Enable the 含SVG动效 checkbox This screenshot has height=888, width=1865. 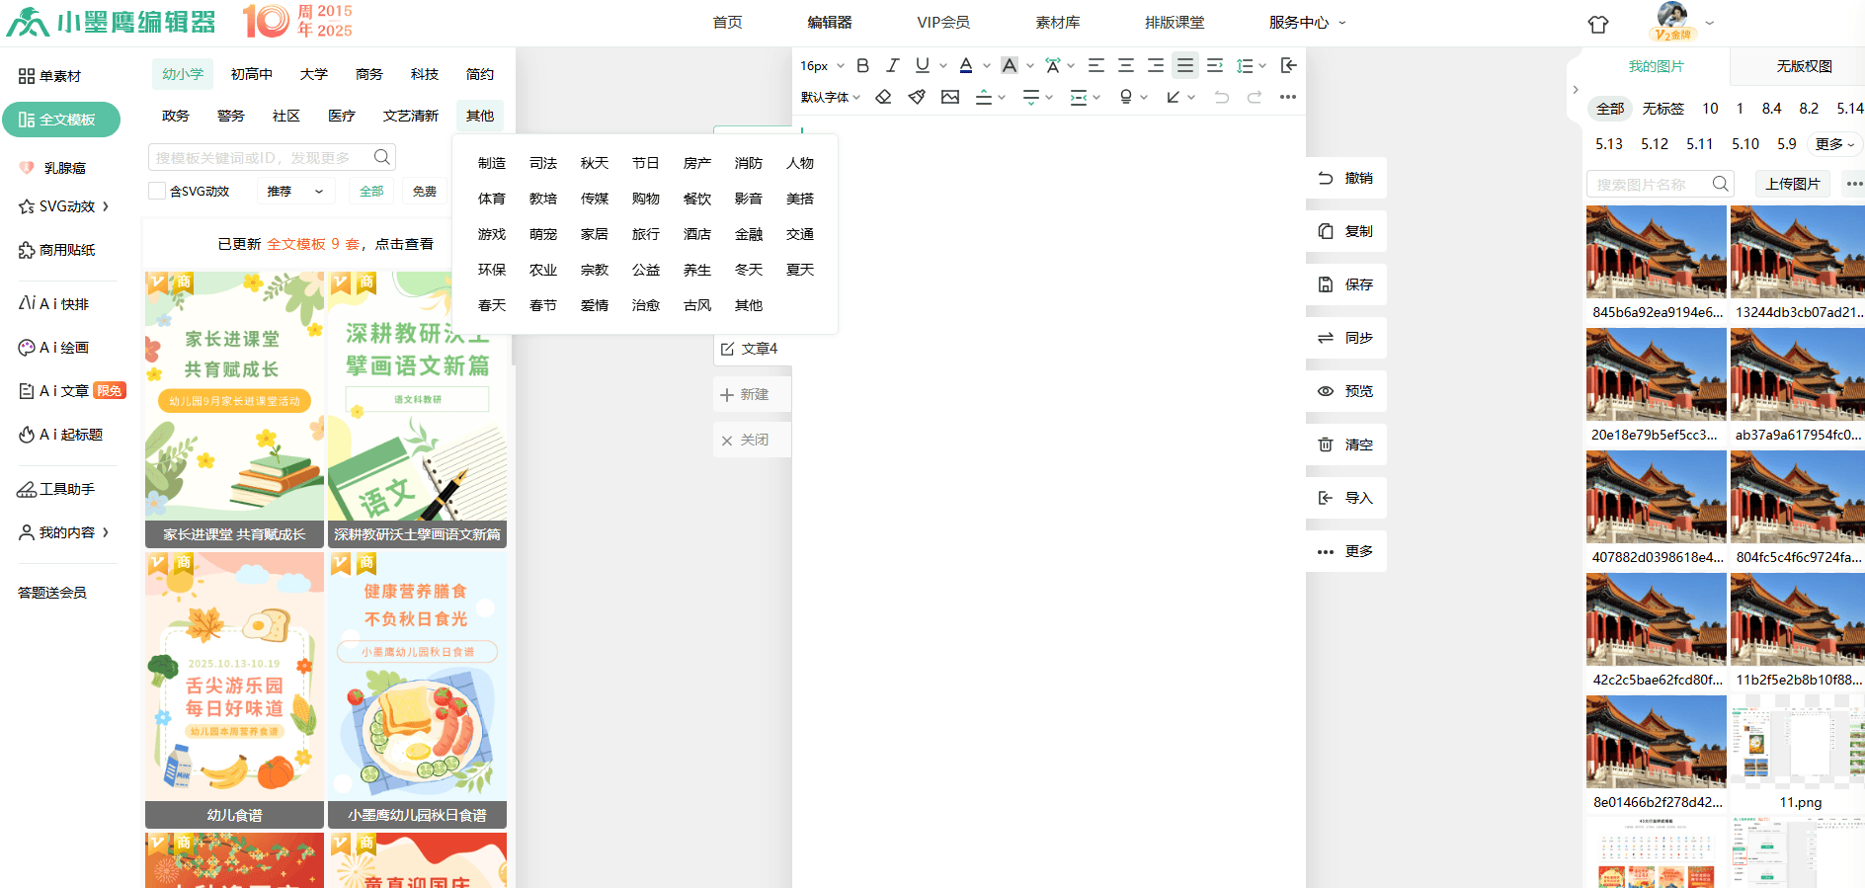pyautogui.click(x=157, y=191)
